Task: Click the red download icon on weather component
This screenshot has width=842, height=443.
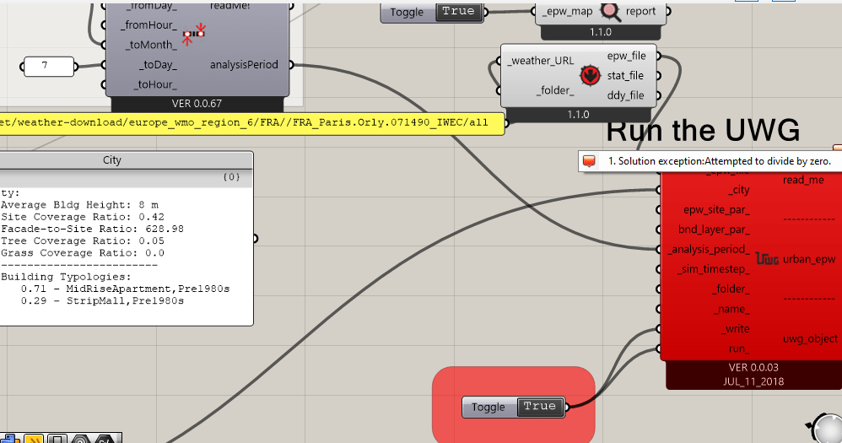Action: (590, 75)
